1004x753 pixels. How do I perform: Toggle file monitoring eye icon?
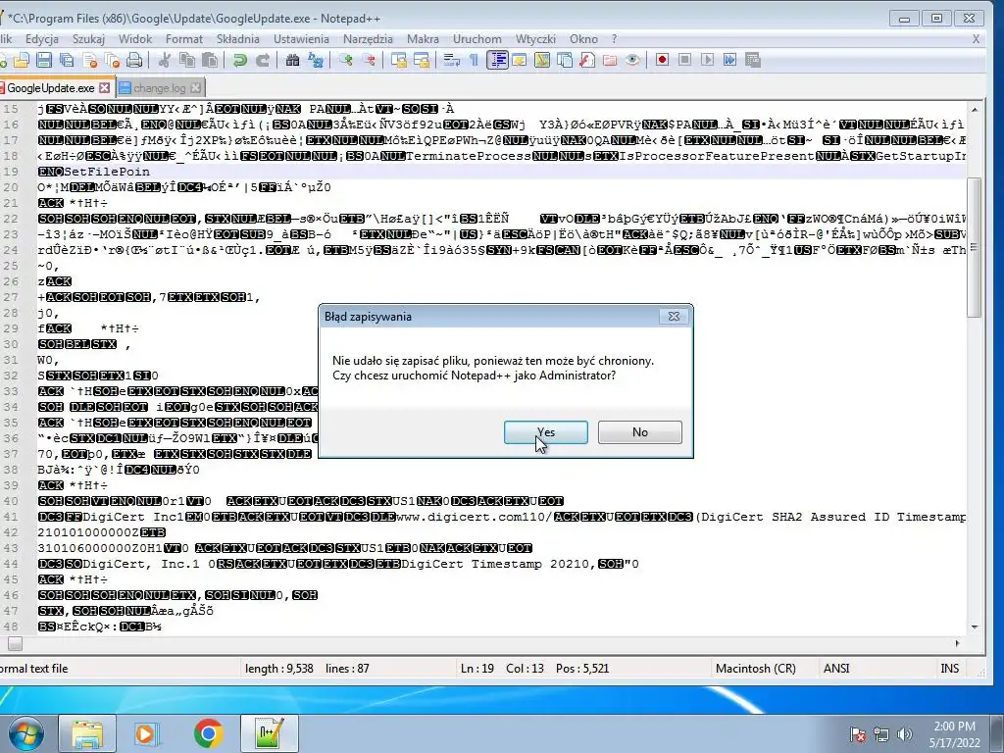632,60
